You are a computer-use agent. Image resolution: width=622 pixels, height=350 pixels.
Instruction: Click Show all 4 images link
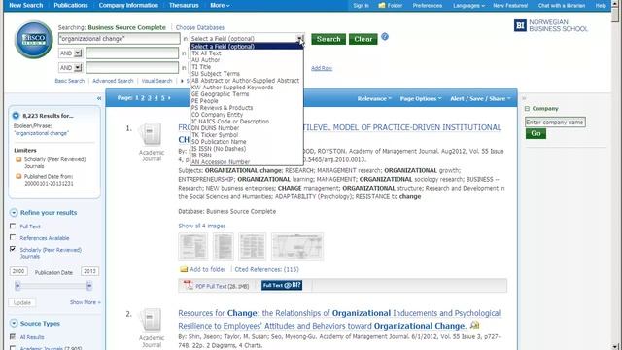202,226
